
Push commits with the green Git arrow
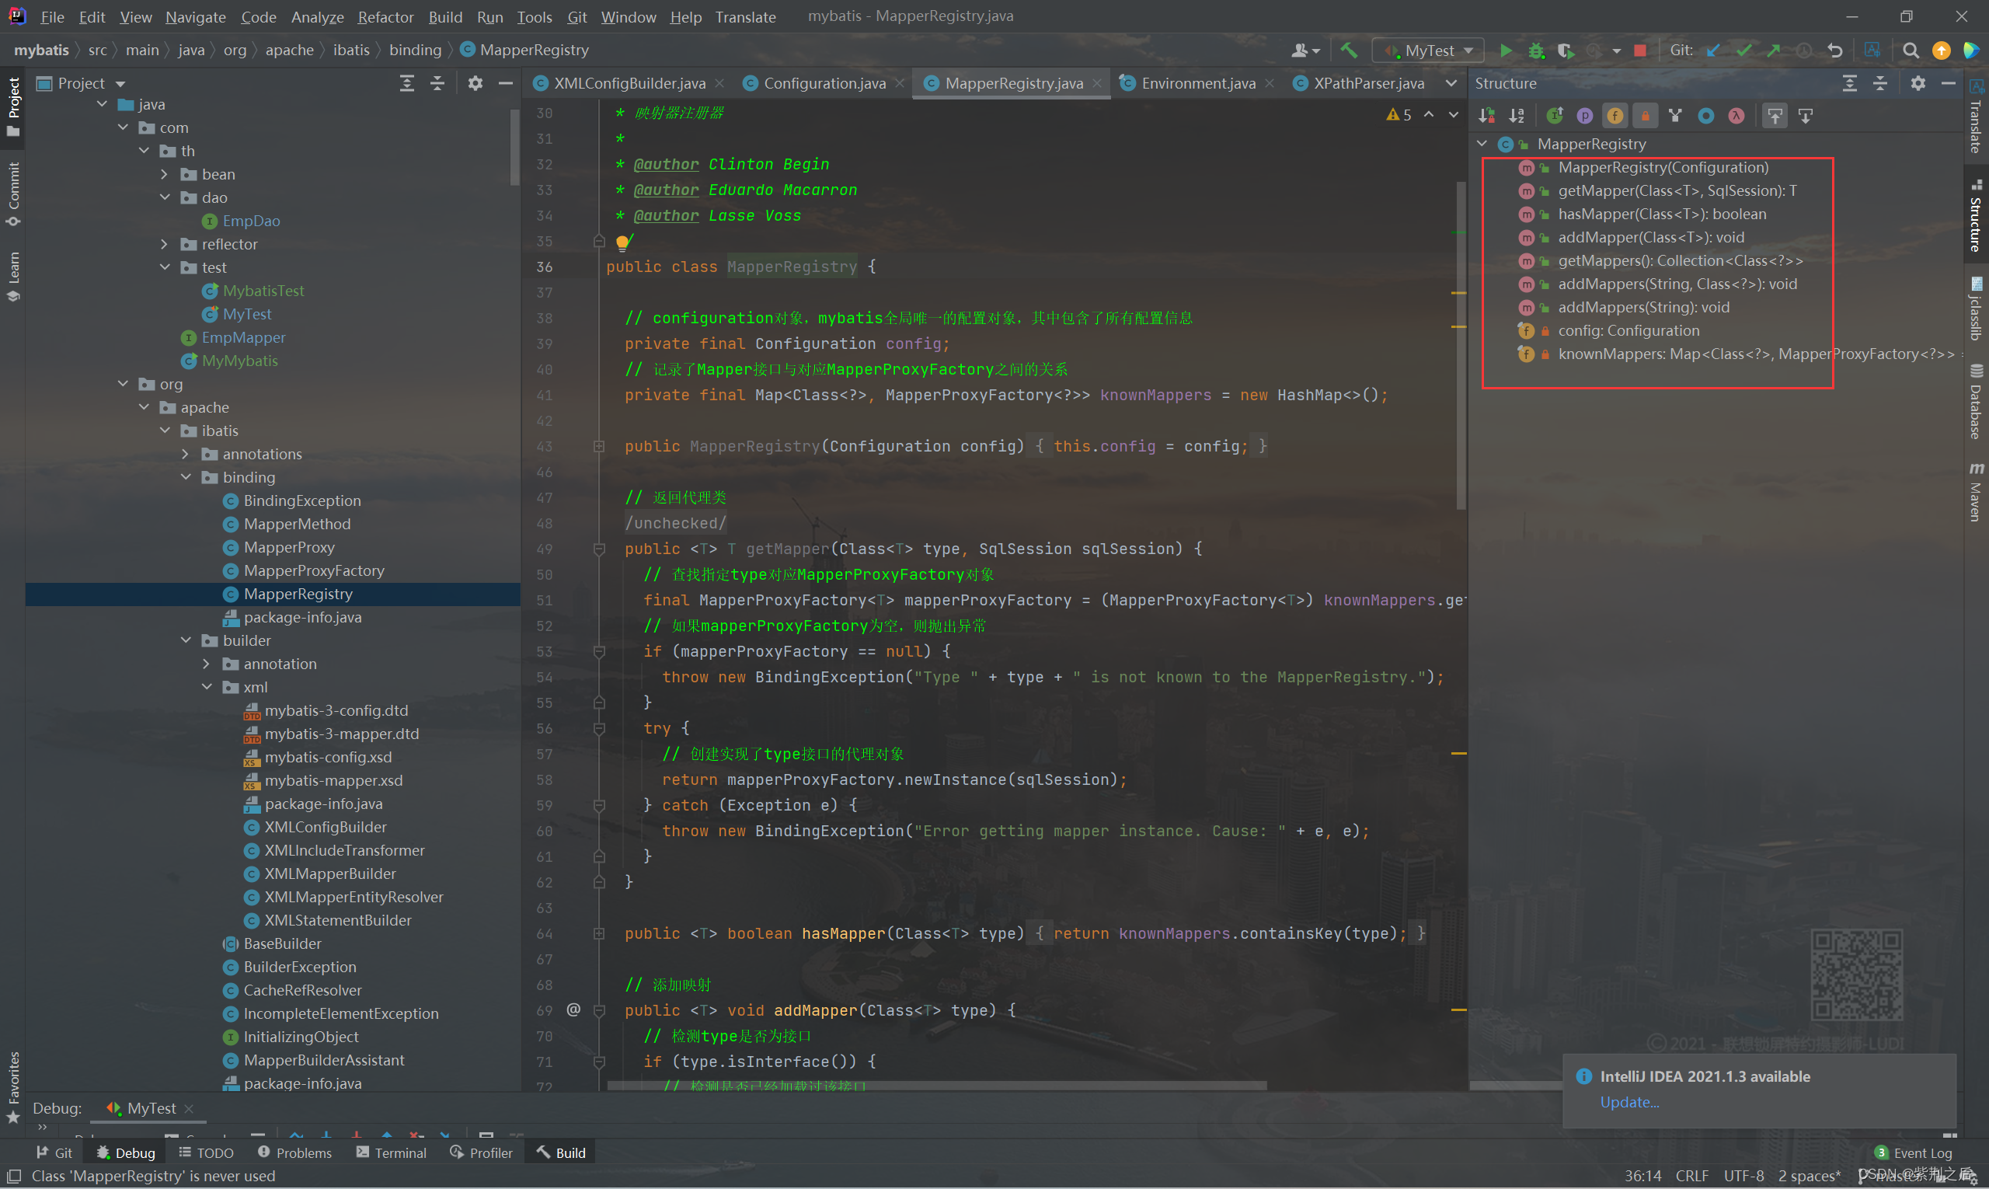[x=1774, y=50]
